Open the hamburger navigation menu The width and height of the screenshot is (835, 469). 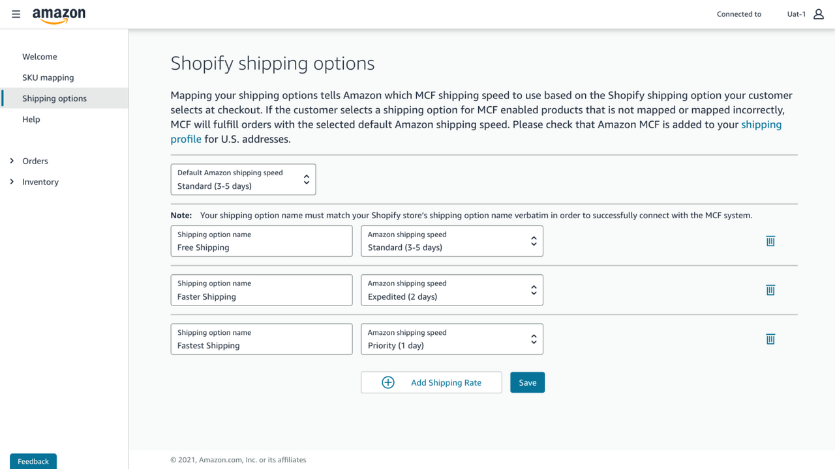tap(16, 14)
